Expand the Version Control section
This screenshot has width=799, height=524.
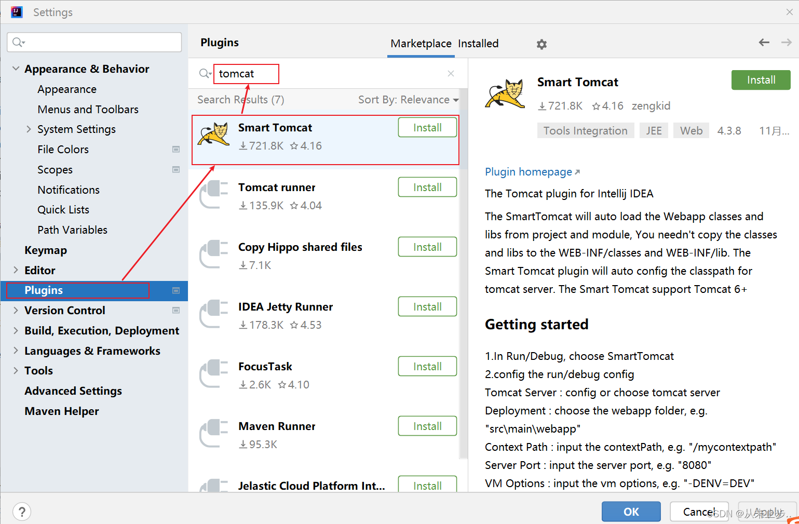tap(16, 310)
